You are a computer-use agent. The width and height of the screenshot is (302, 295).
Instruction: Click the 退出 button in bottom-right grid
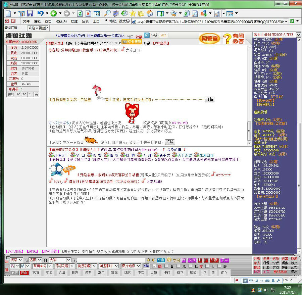294,272
